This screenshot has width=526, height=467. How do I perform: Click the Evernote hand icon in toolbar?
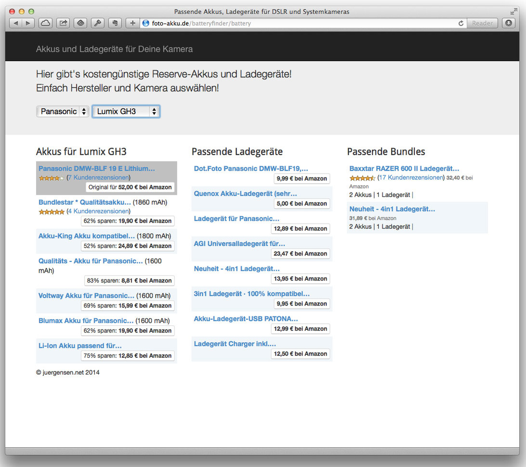[114, 23]
